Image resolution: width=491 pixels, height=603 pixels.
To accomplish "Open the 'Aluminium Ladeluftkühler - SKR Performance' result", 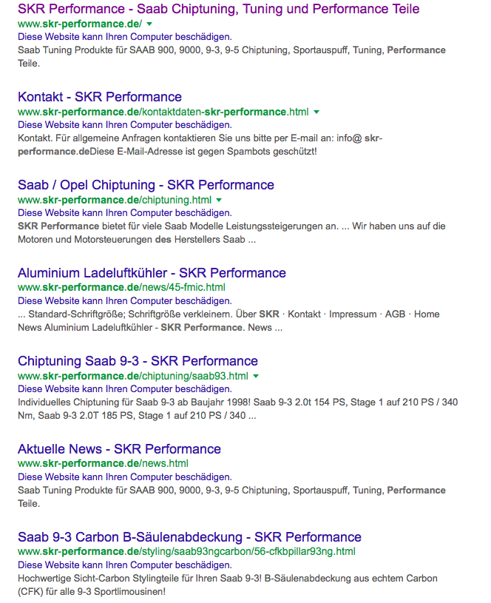I will point(152,273).
